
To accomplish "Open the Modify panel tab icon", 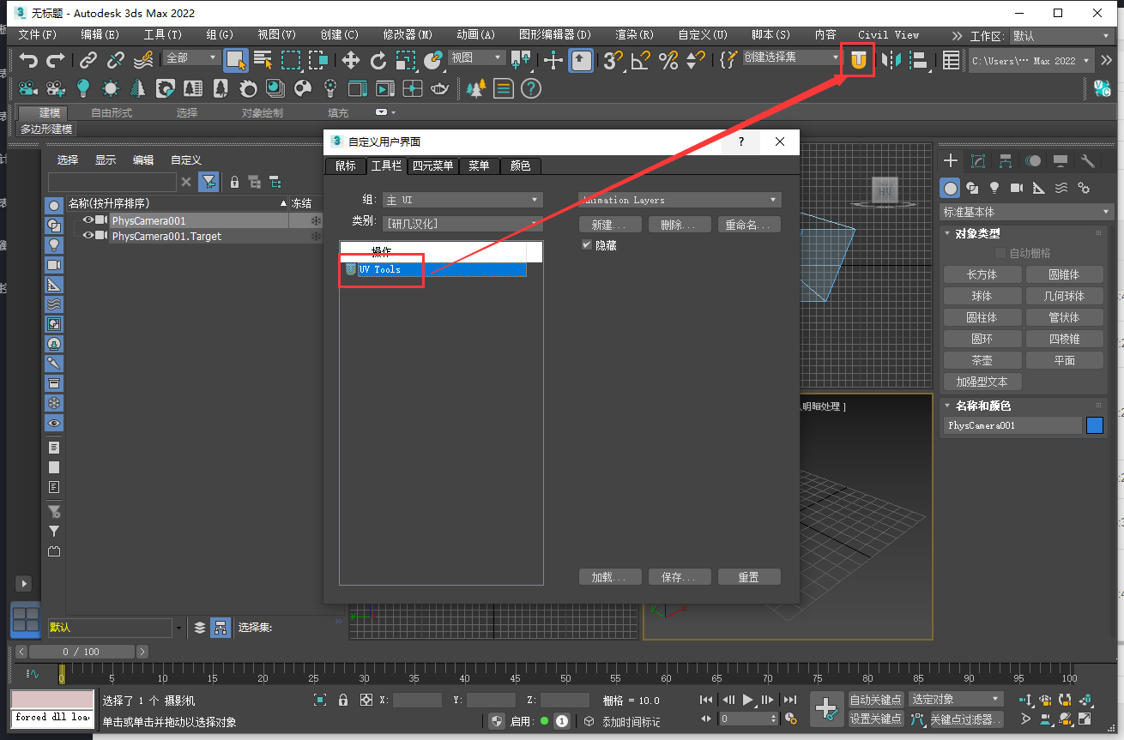I will (x=977, y=161).
